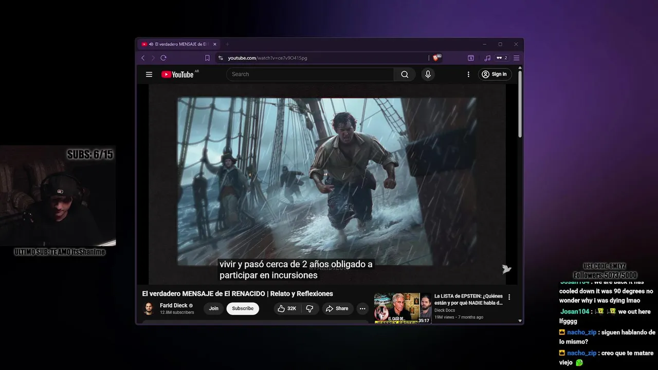This screenshot has width=658, height=370.
Task: Reload the page with the refresh icon
Action: [x=163, y=58]
